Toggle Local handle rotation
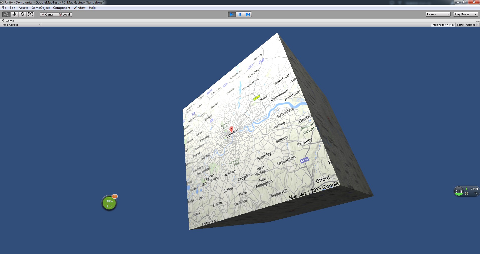Viewport: 480px width, 254px height. [64, 15]
